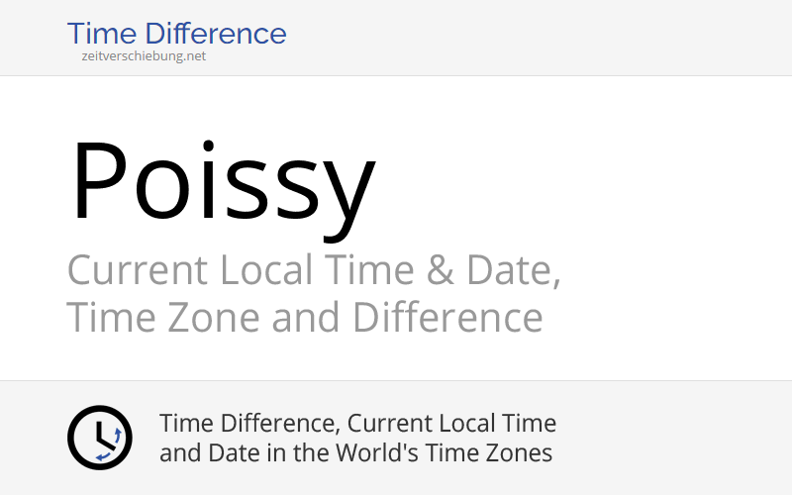This screenshot has width=792, height=495.
Task: Click the 'Time Zone and Difference' subtitle line
Action: tap(304, 318)
